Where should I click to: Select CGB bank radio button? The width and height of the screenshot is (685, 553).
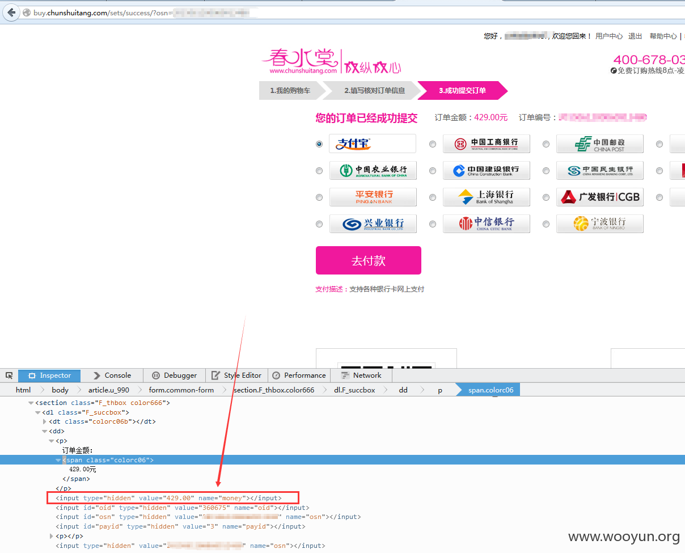tap(546, 197)
